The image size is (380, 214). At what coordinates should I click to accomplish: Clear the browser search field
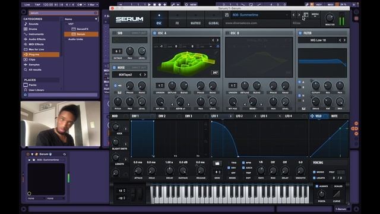coord(96,13)
